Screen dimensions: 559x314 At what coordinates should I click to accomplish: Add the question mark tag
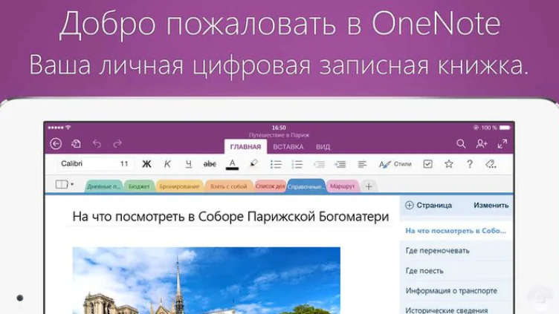pyautogui.click(x=470, y=164)
